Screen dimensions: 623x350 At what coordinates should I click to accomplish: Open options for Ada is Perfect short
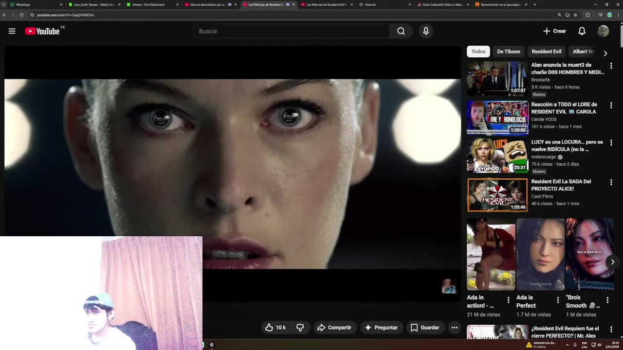(x=558, y=300)
